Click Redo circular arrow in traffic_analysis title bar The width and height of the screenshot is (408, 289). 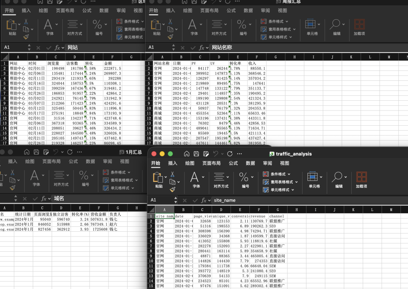228,154
